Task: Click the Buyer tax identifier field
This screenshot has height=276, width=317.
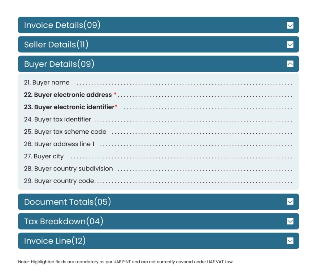Action: coord(58,119)
